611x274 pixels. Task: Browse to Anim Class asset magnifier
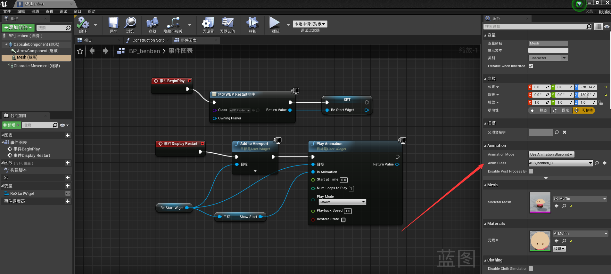coord(597,163)
